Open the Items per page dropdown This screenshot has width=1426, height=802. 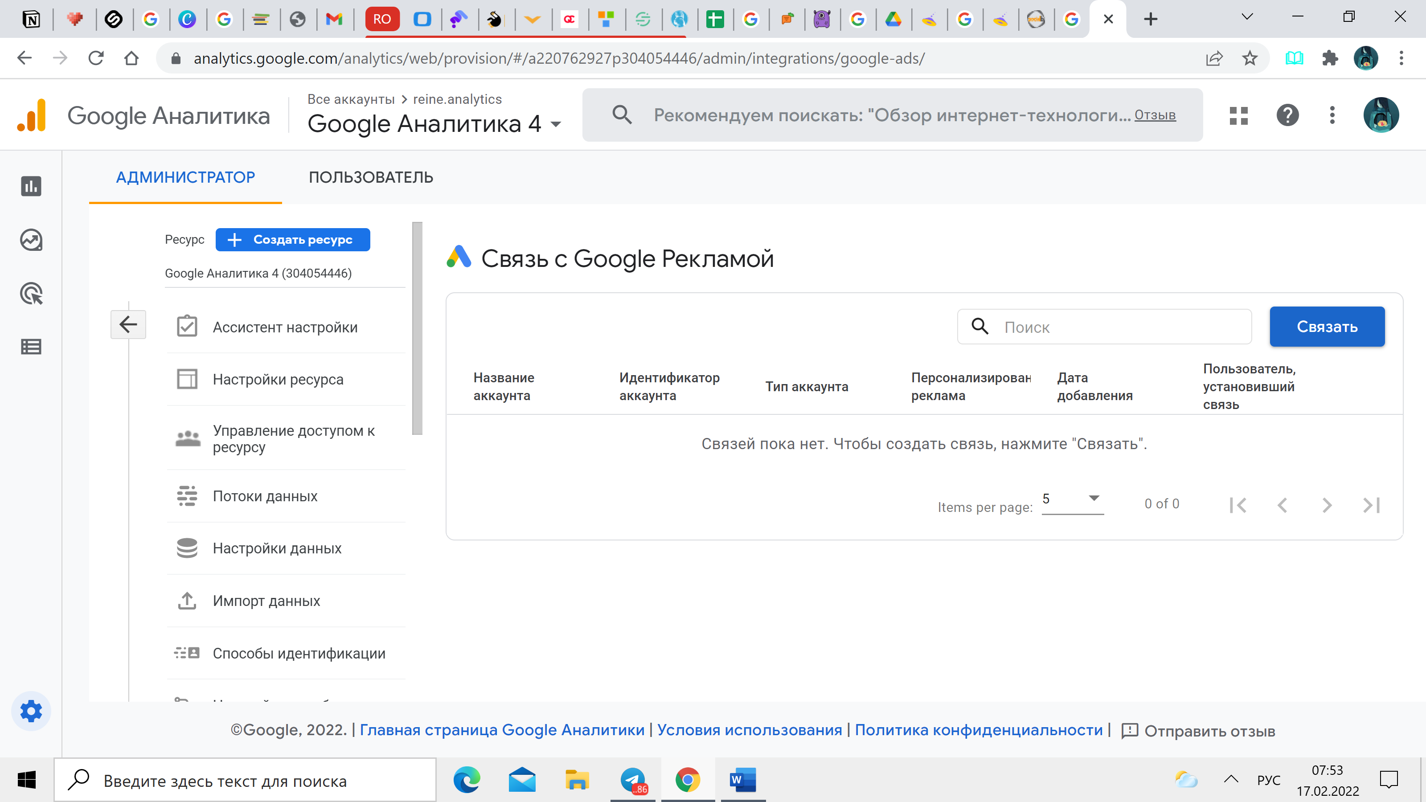pyautogui.click(x=1072, y=499)
